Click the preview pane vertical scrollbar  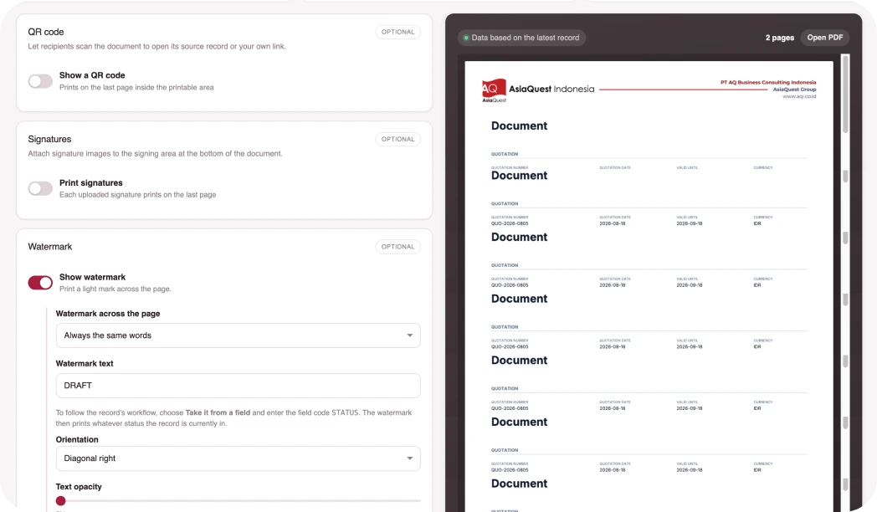[845, 94]
